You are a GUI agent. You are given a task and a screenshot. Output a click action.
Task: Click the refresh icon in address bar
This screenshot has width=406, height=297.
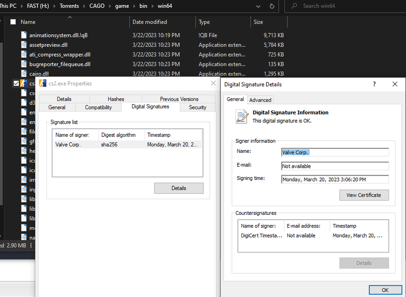tap(272, 6)
